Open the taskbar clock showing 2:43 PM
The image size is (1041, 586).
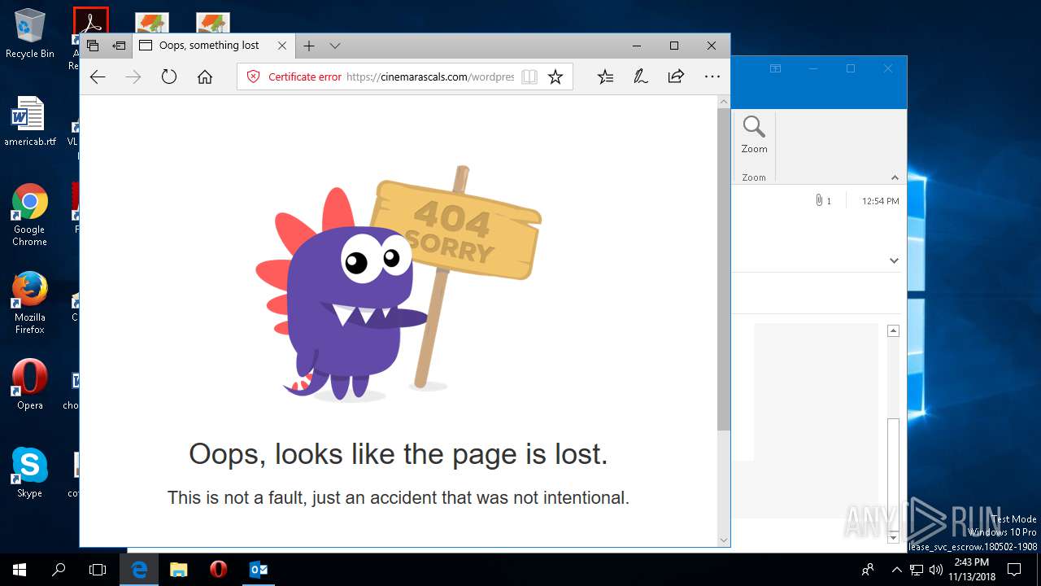tap(971, 570)
